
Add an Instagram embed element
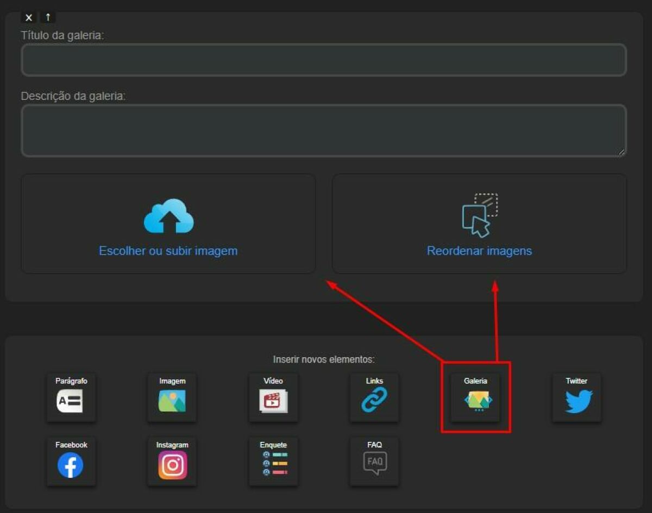(x=172, y=461)
